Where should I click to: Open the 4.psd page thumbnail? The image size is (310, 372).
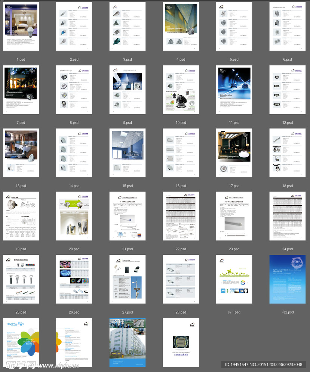coord(181,27)
